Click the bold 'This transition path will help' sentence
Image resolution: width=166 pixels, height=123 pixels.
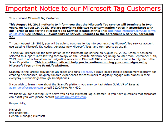pos(91,62)
